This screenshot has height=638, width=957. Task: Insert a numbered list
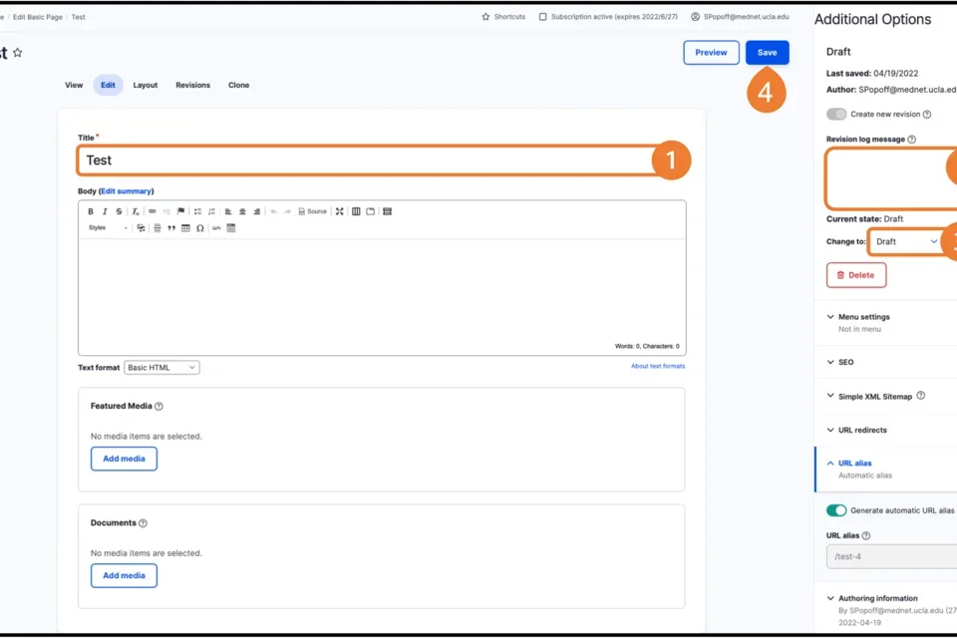211,211
